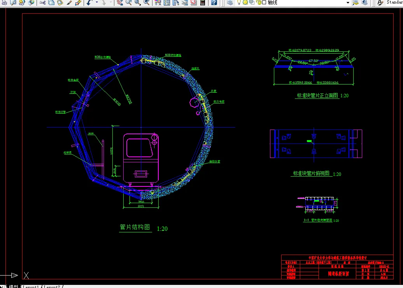Open the DesignCenter icon

point(167,3)
